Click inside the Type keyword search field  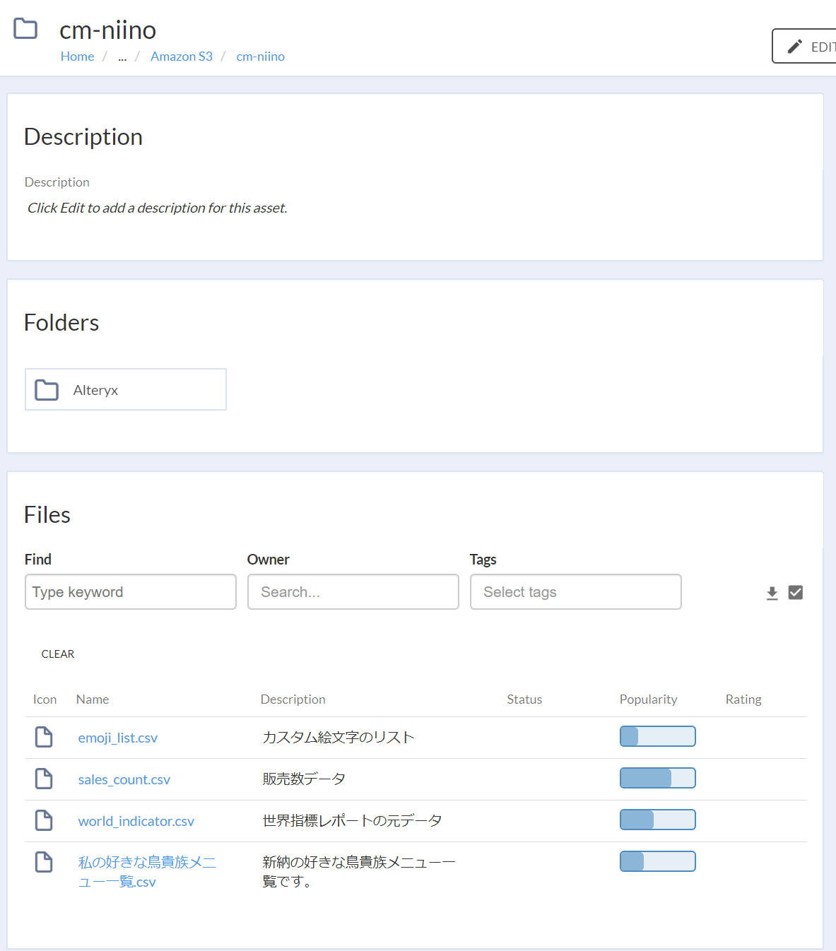(130, 591)
